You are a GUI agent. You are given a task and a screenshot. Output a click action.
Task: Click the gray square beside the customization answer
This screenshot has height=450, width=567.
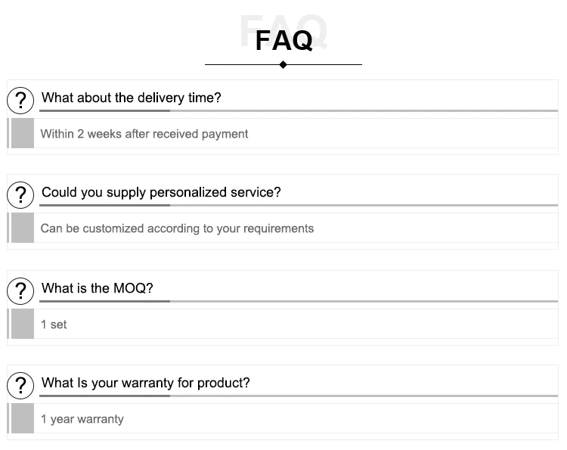[23, 228]
